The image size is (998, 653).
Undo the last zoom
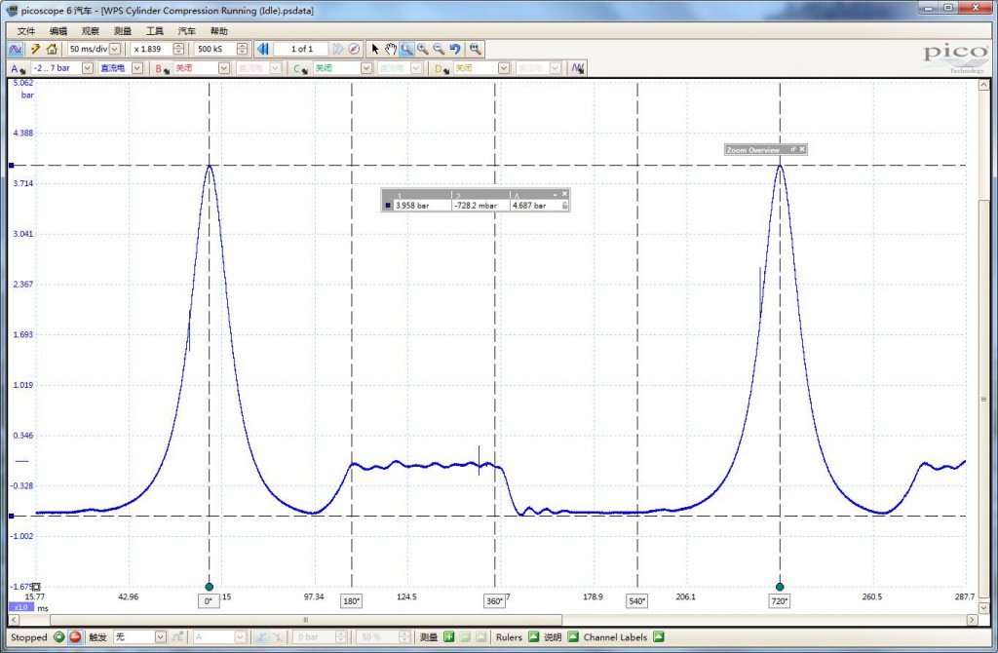455,49
